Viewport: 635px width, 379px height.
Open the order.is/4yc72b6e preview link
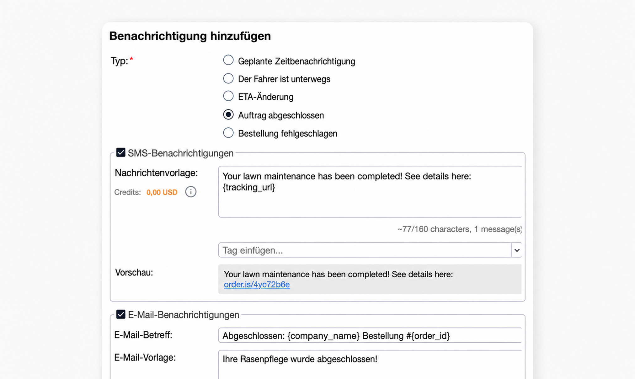257,284
